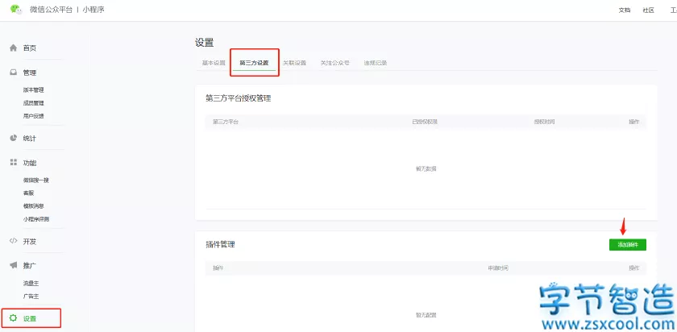This screenshot has height=332, width=677.
Task: Click 操作 header in the plugin table
Action: [633, 268]
